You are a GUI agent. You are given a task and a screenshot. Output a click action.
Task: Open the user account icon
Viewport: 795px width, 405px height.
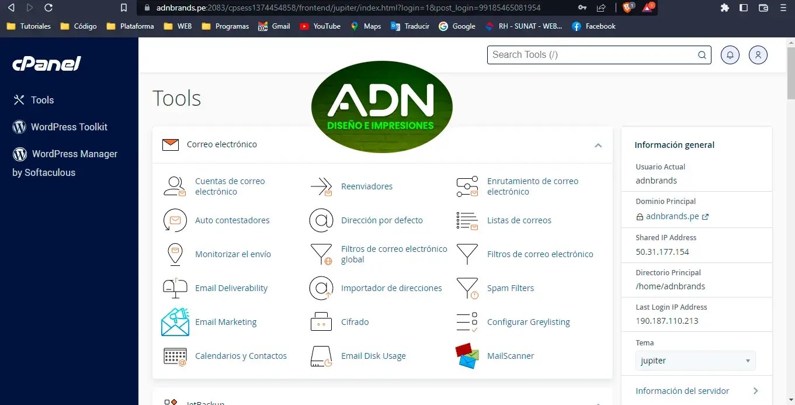point(758,55)
